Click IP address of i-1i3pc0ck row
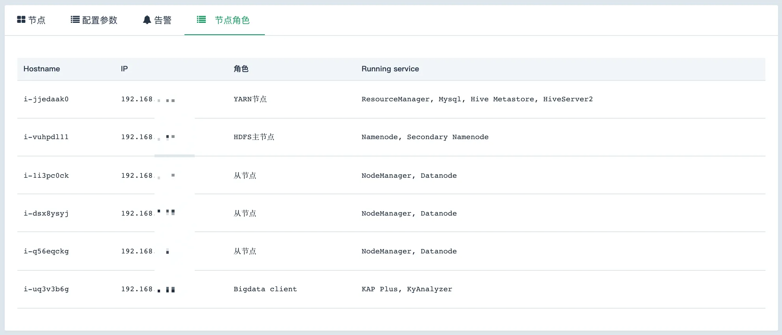 pyautogui.click(x=148, y=176)
